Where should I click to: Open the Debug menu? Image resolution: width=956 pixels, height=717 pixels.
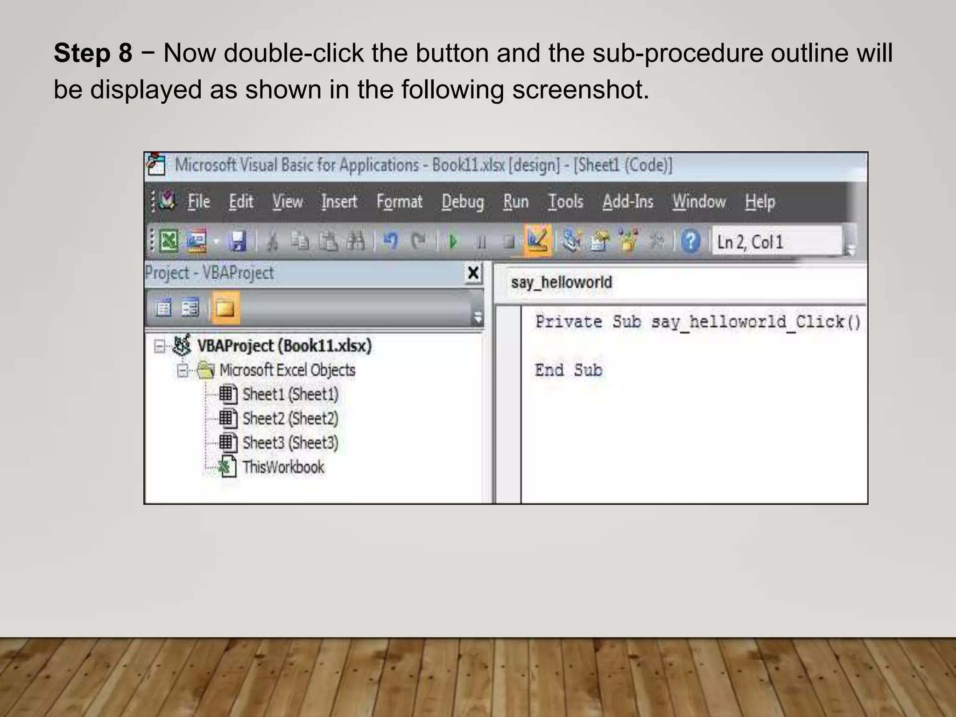tap(463, 202)
